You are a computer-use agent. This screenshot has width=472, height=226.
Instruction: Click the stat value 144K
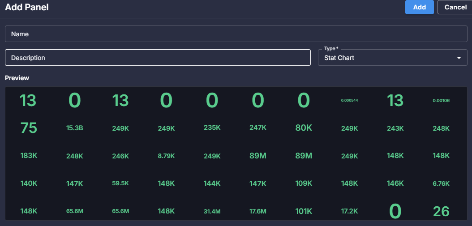coord(212,183)
